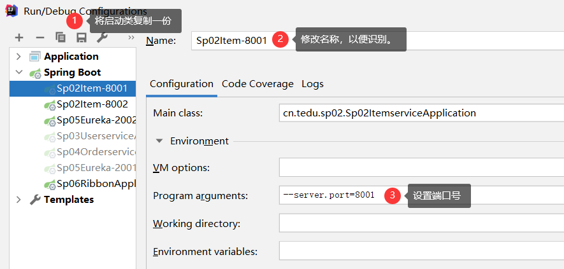
Task: Open the Logs tab
Action: coord(312,84)
